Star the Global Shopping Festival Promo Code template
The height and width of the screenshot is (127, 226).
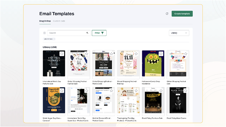(112, 54)
